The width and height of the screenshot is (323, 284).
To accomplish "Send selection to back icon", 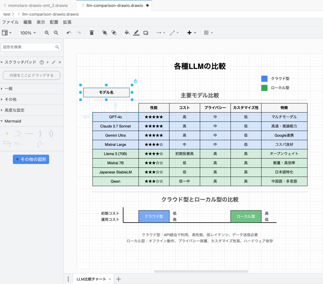I will coord(114,33).
